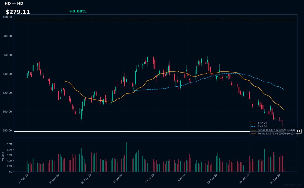Click the HD — HD chart title
304x188 pixels.
click(14, 4)
